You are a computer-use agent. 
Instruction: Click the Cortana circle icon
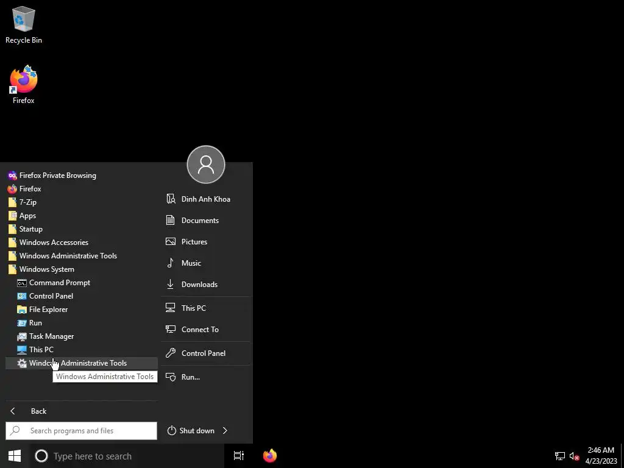(41, 456)
